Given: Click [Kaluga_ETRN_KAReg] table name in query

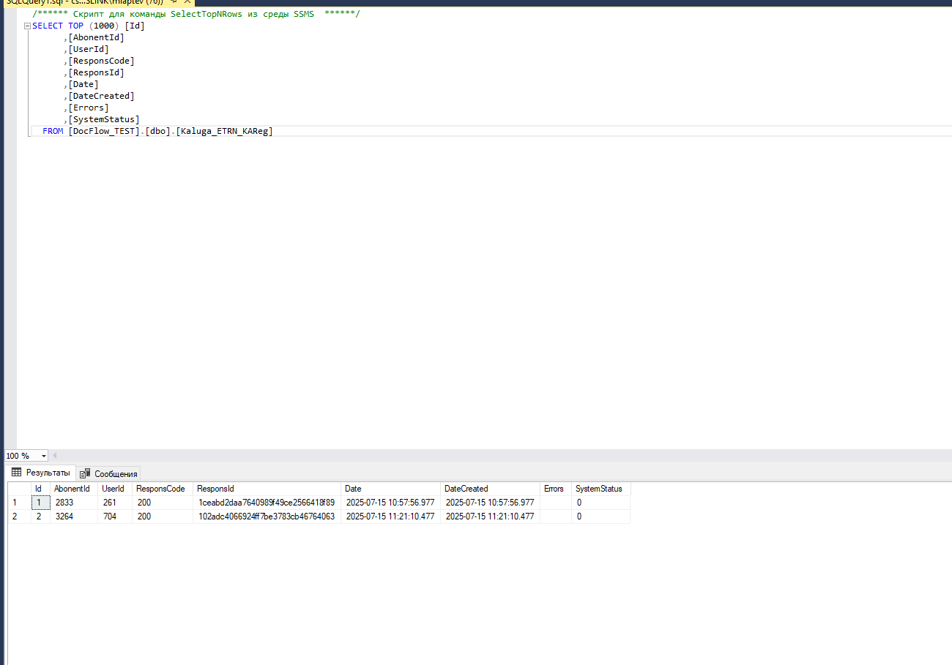Looking at the screenshot, I should point(224,131).
